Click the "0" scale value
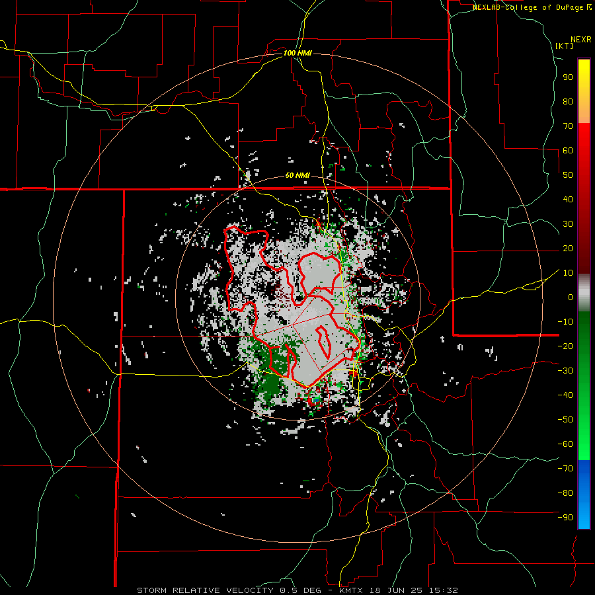This screenshot has width=595, height=595. tap(571, 297)
